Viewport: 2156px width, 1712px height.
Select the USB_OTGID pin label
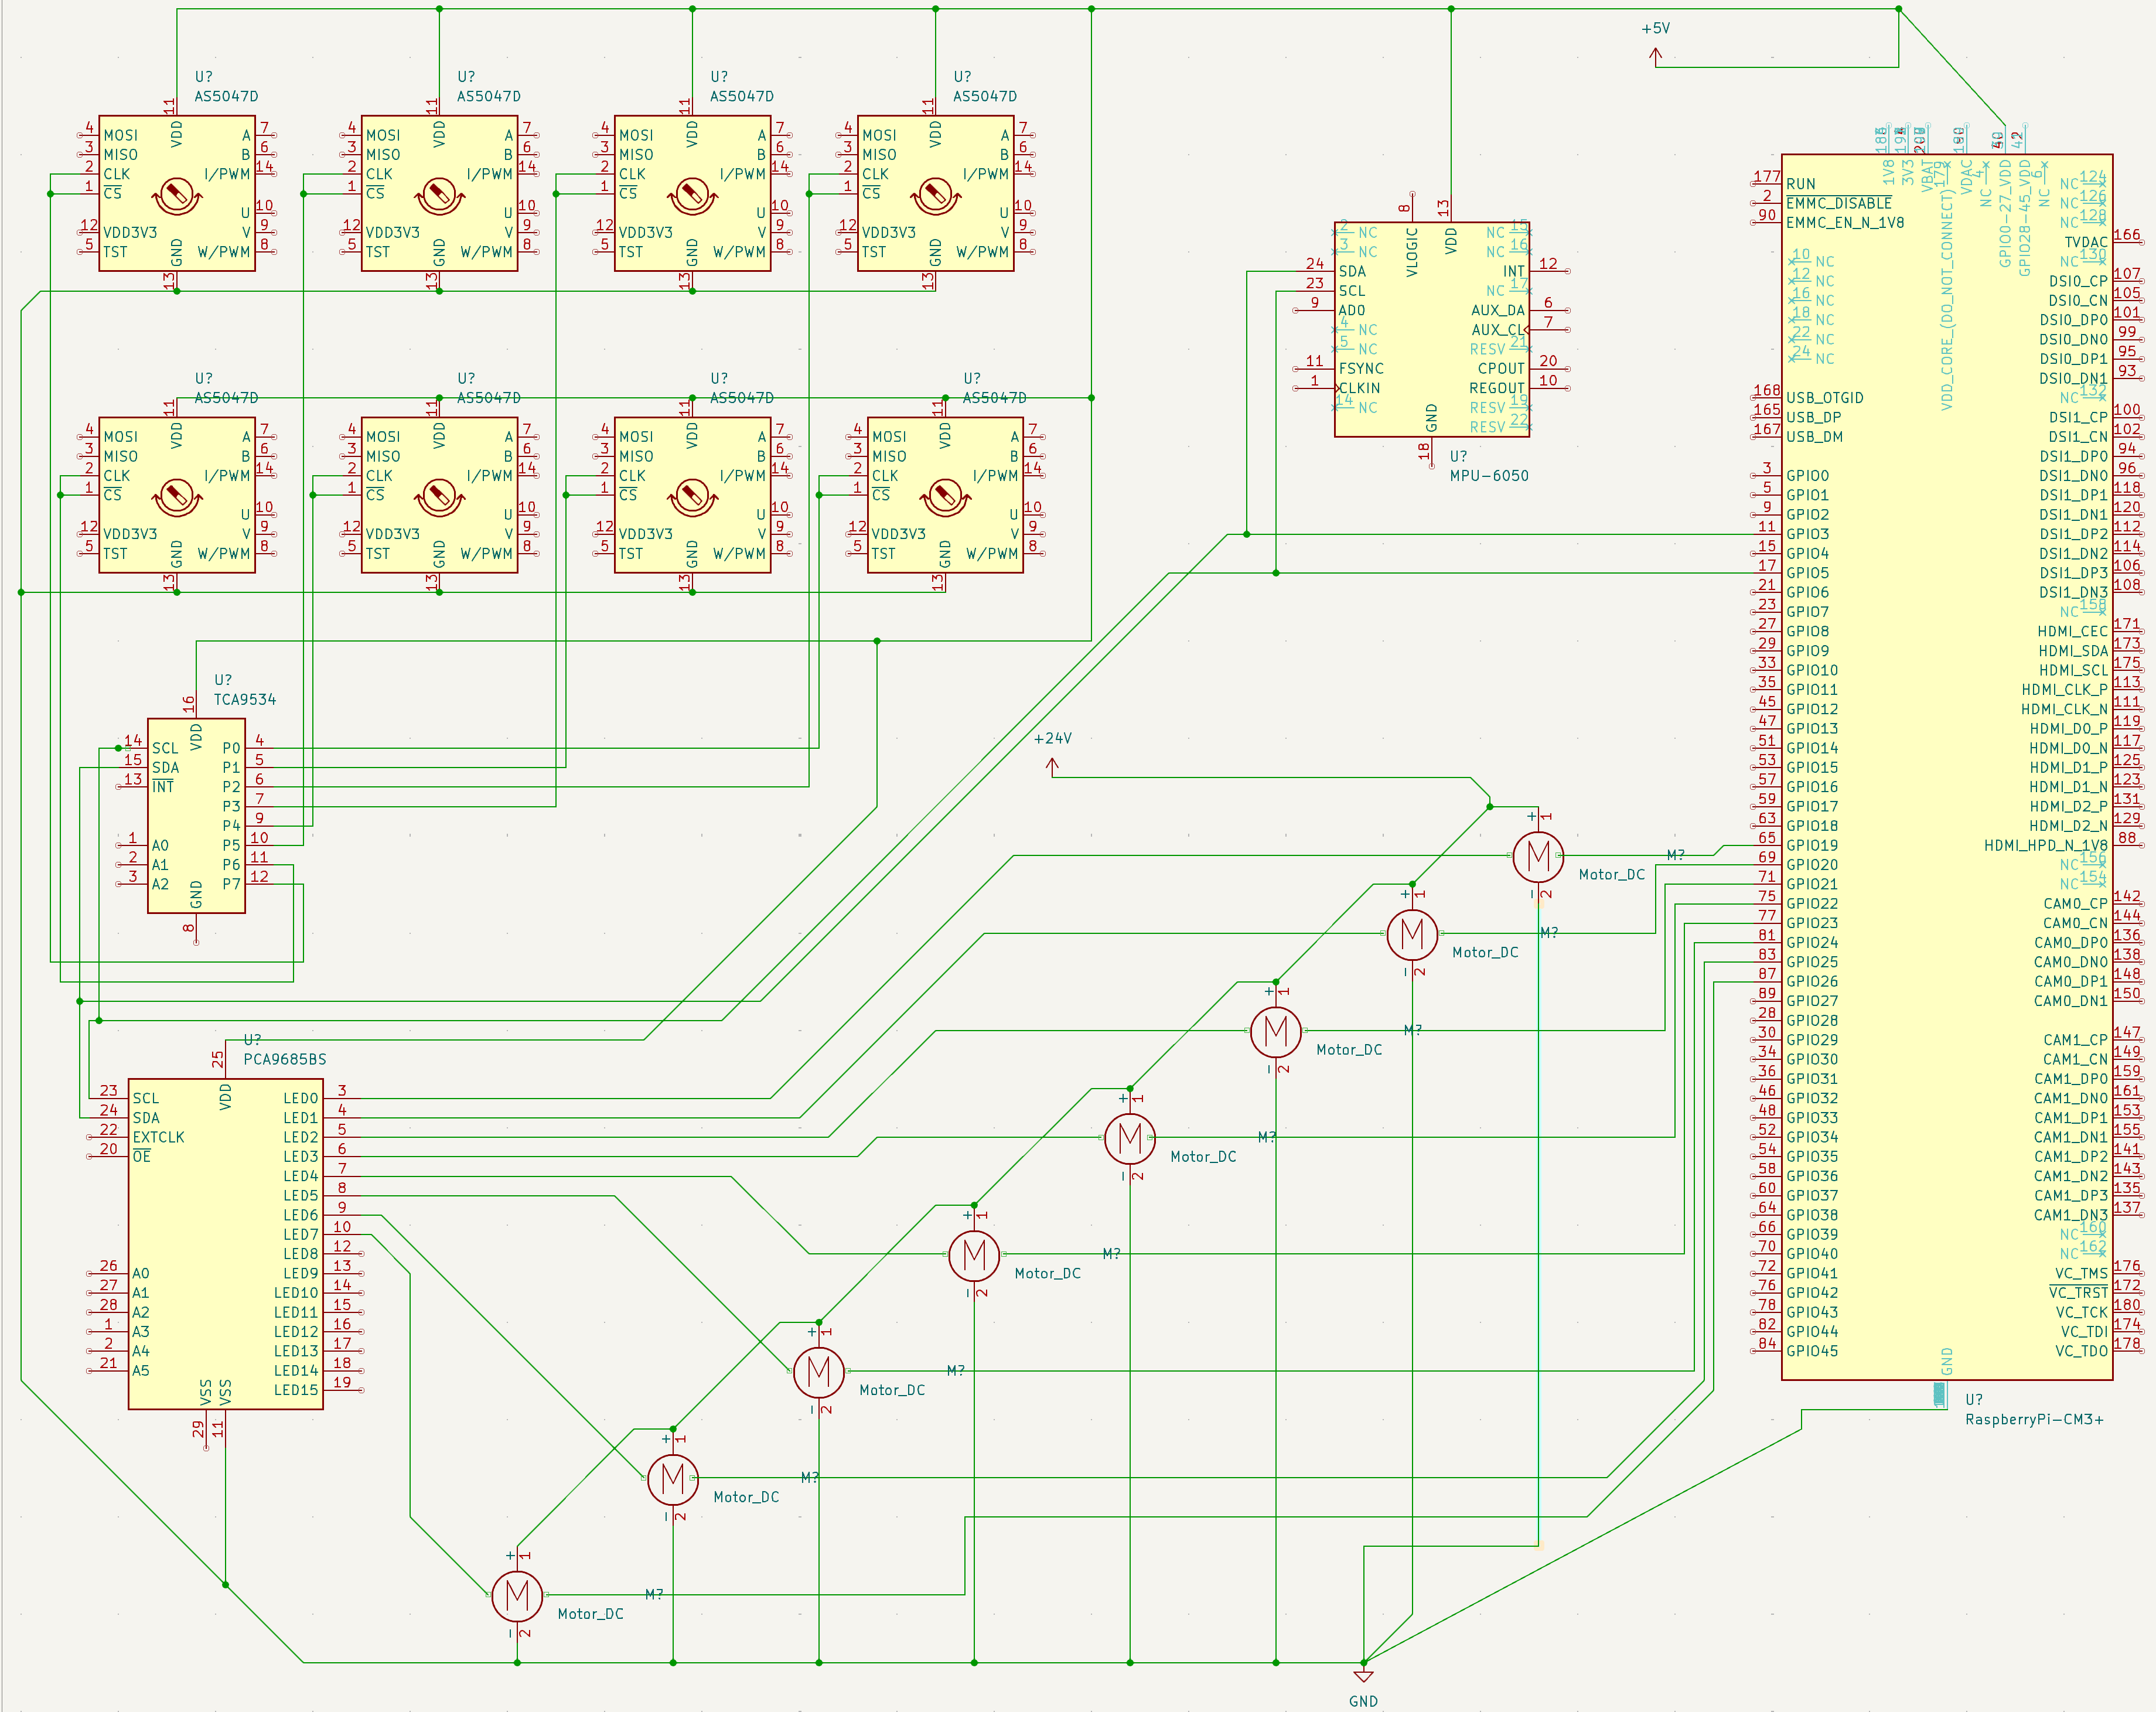click(x=1825, y=398)
